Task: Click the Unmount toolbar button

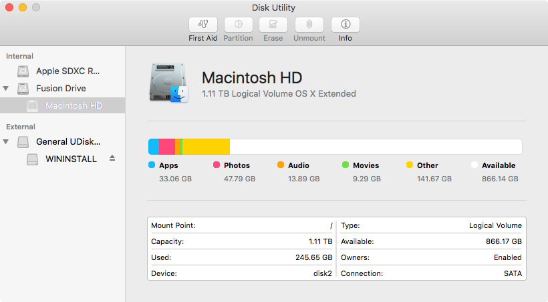Action: click(x=309, y=25)
